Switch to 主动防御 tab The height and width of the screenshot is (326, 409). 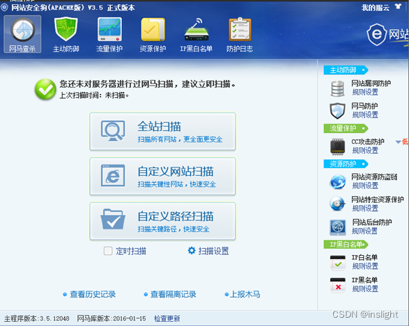(65, 34)
